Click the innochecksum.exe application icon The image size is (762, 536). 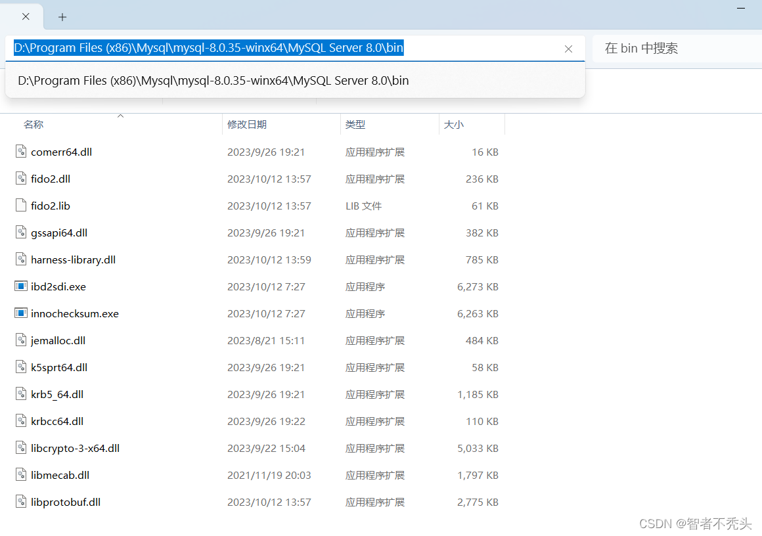coord(21,313)
